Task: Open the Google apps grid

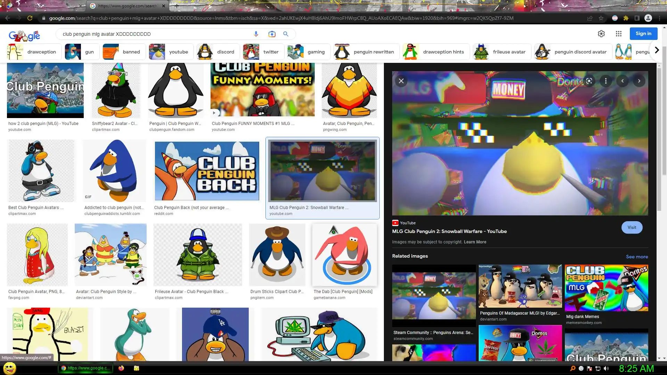Action: [x=618, y=34]
